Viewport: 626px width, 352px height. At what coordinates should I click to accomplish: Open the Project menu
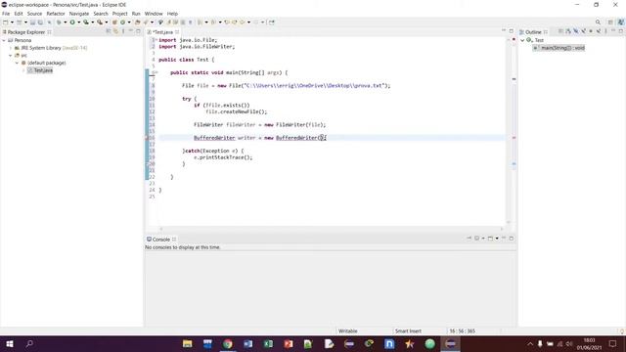(119, 14)
